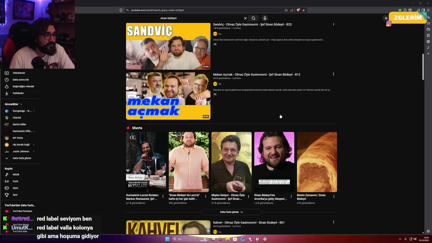
Task: Click the Keşfet section heading
Action: (x=8, y=169)
